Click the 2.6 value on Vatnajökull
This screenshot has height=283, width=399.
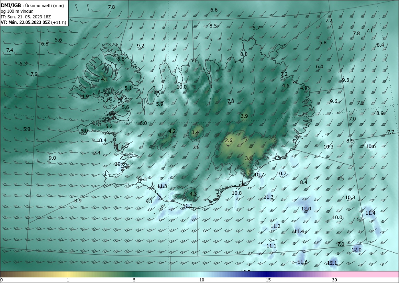click(x=229, y=140)
